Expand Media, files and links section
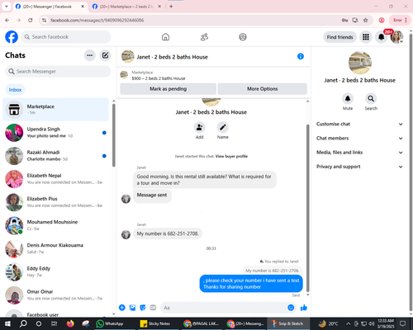Viewport: 413px width, 330px height. (359, 153)
